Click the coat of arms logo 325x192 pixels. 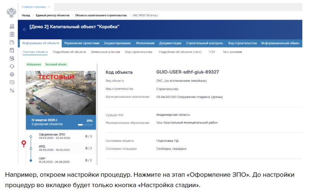click(12, 12)
